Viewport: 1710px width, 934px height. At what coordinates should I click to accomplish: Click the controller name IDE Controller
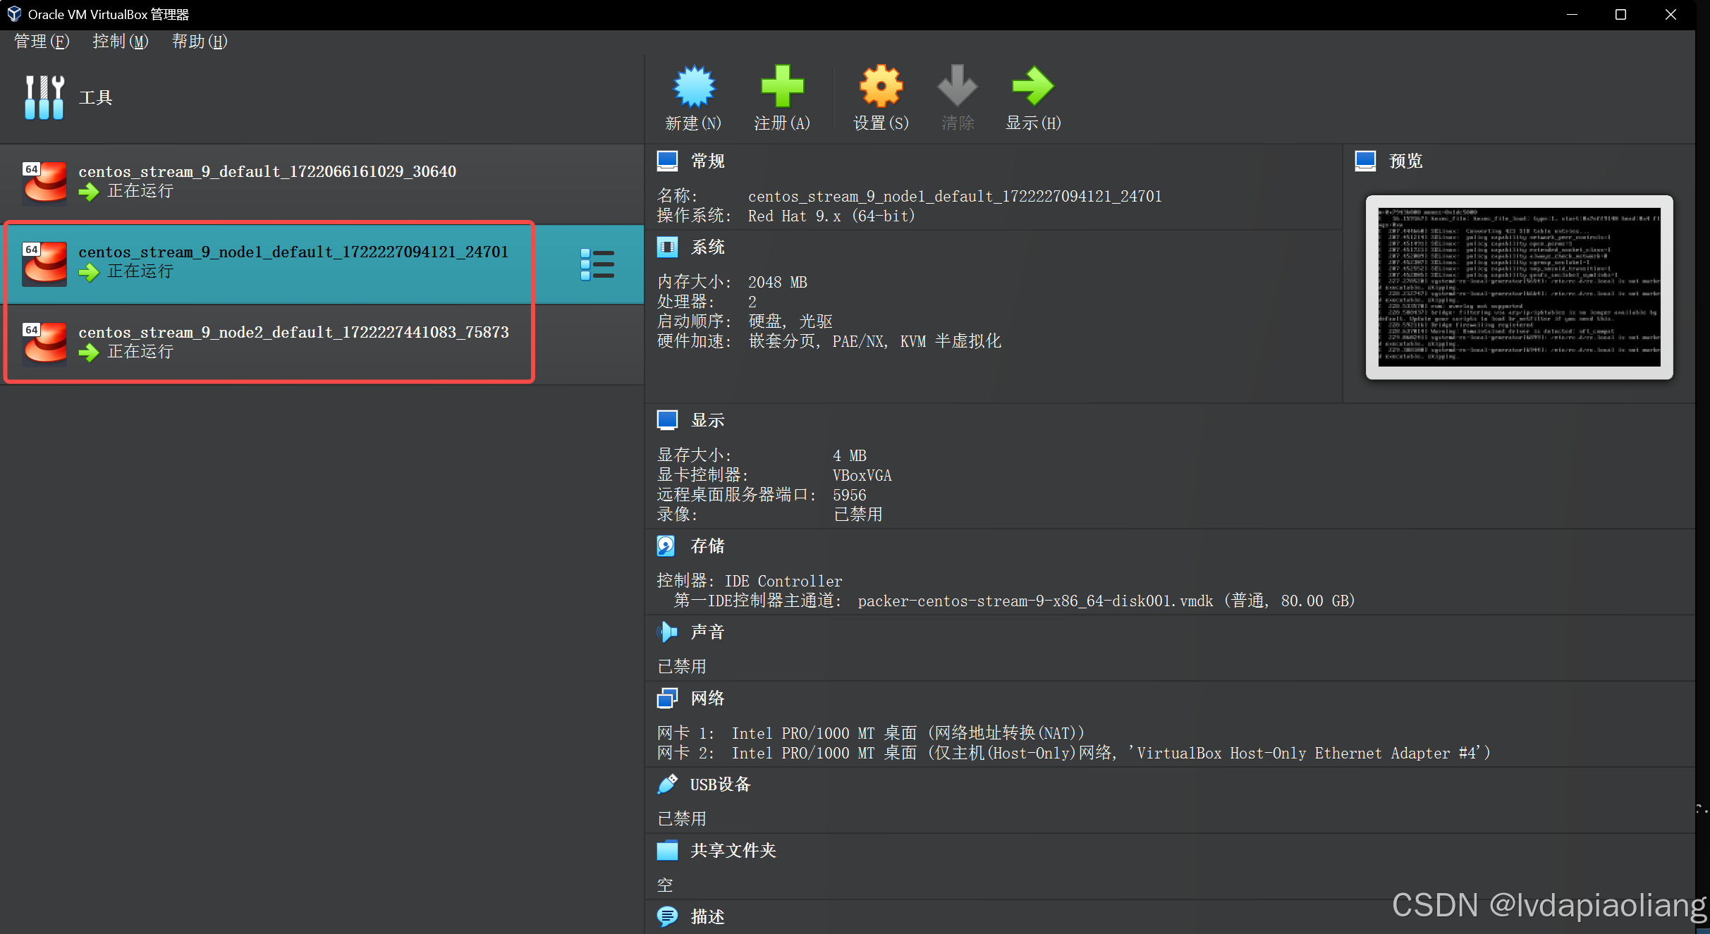[x=783, y=581]
